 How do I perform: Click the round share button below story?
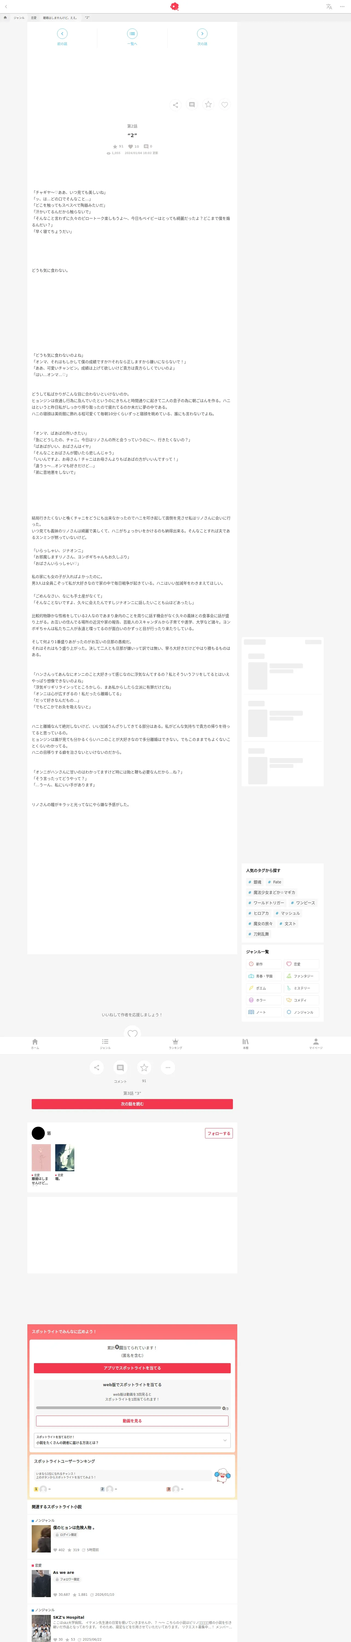96,1068
